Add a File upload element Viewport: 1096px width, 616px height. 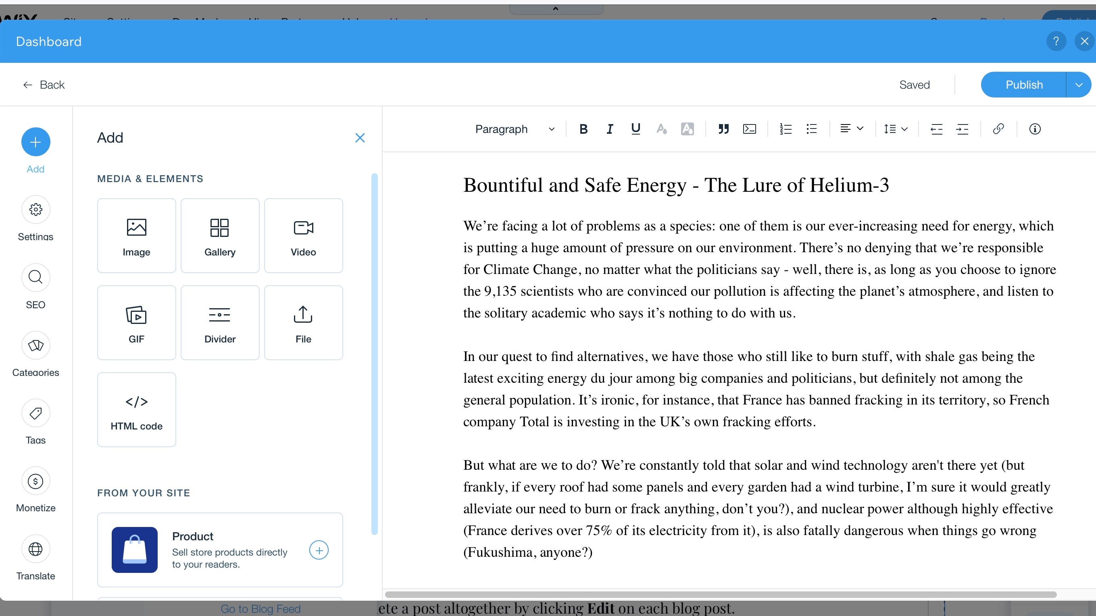pyautogui.click(x=303, y=323)
